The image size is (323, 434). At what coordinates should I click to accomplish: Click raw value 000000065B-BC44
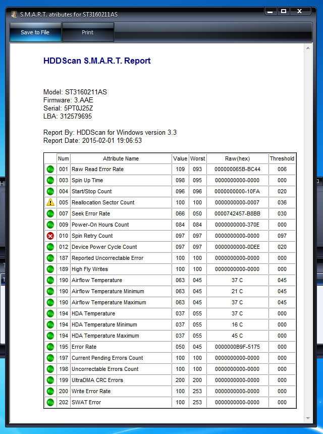pos(238,169)
